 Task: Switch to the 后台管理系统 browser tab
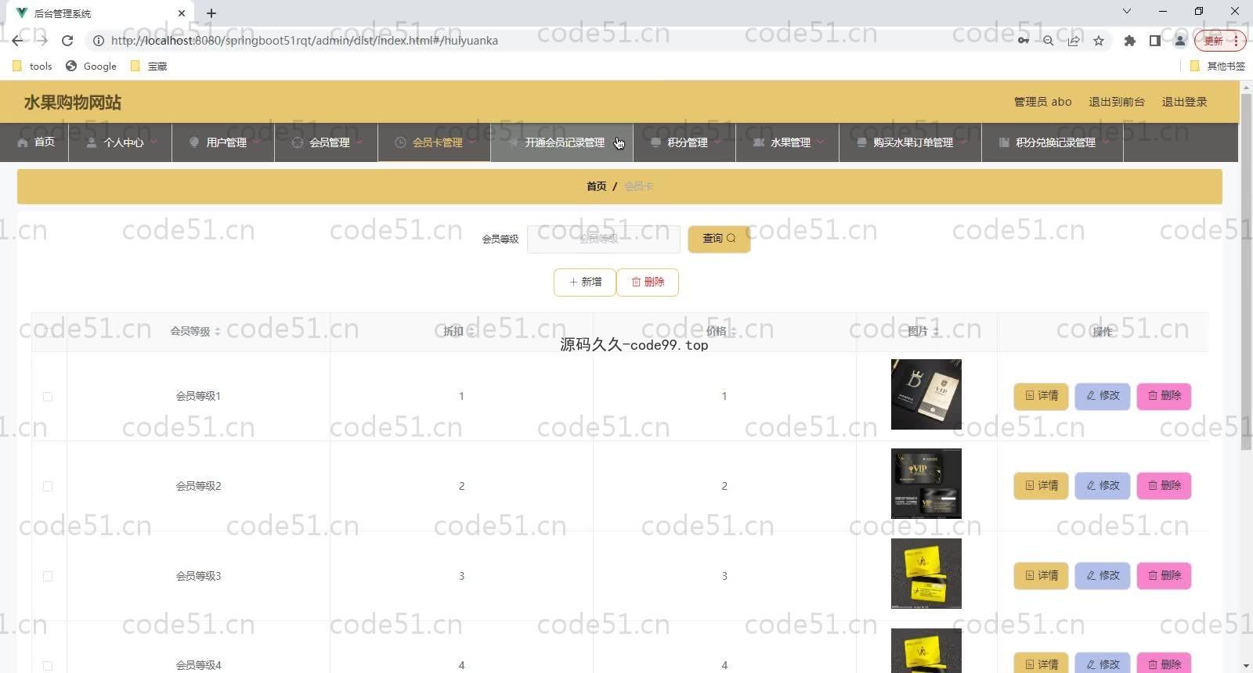click(100, 13)
